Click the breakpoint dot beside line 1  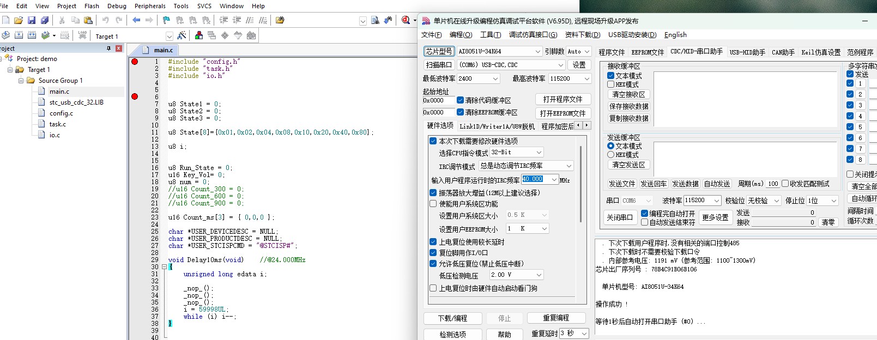[135, 62]
